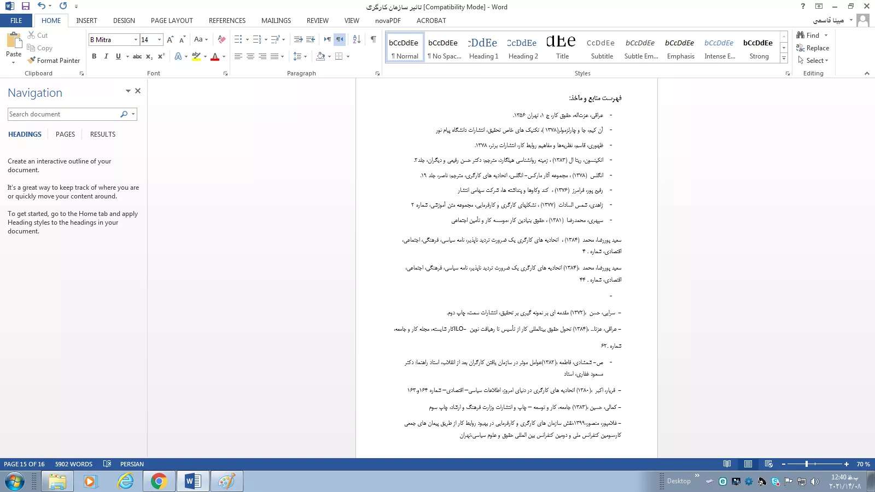Center align the paragraph
Screen dimensions: 875x492
click(250, 56)
